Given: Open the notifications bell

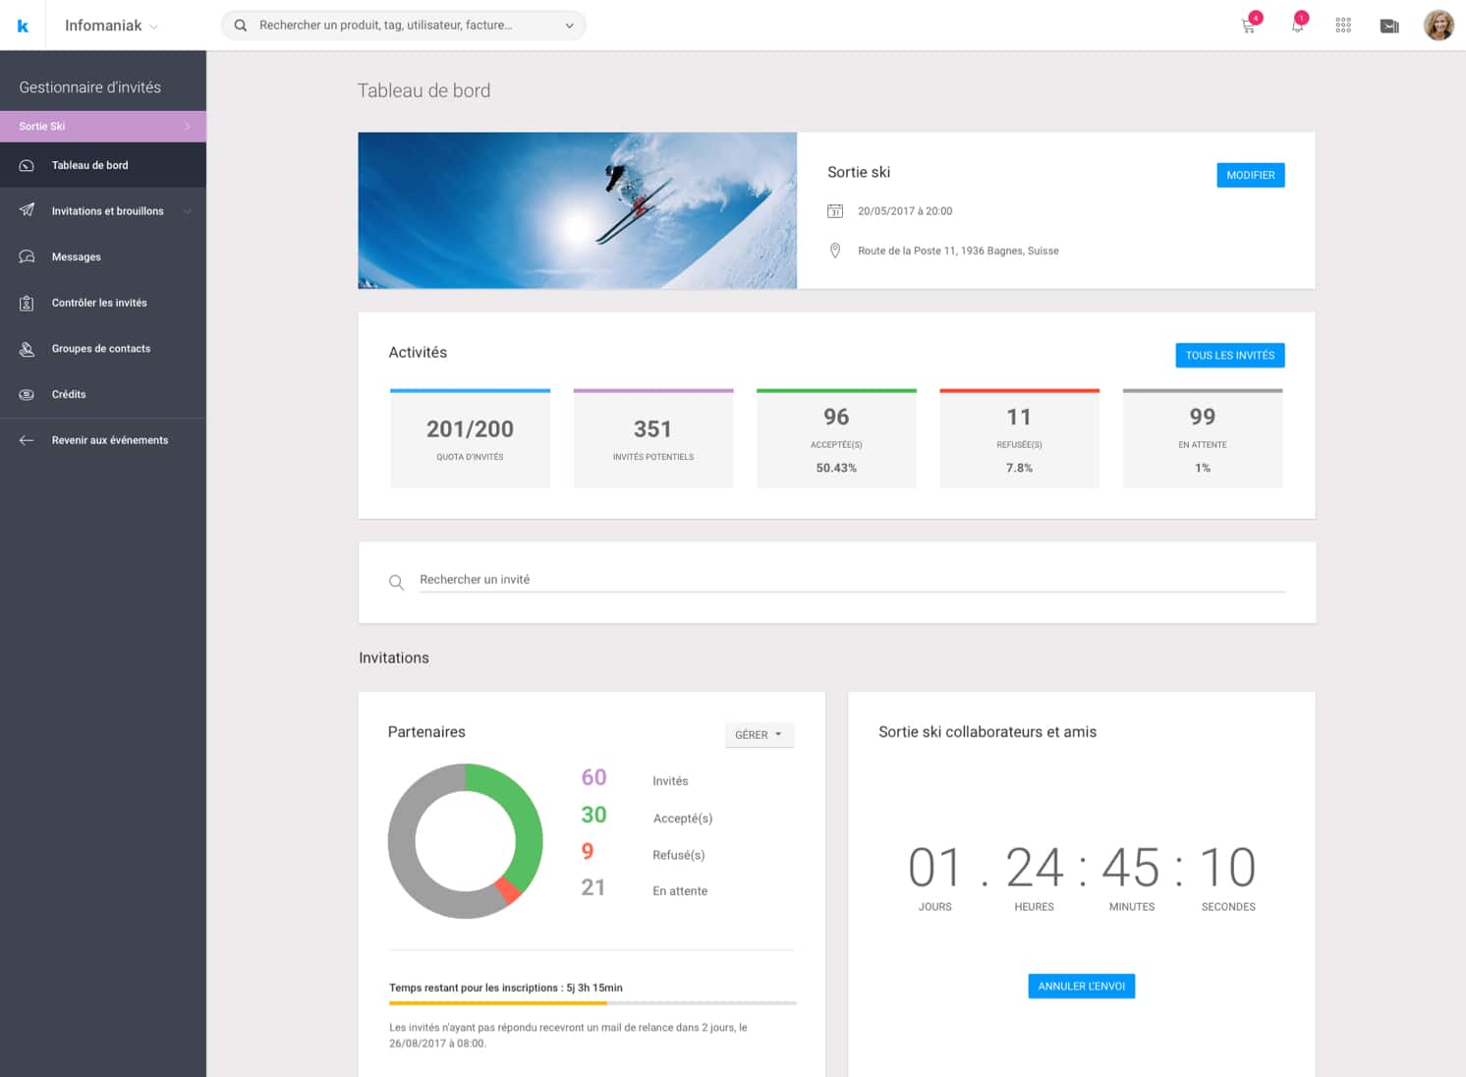Looking at the screenshot, I should [1297, 27].
